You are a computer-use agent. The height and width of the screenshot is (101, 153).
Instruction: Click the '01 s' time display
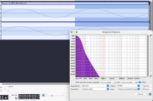[x=3, y=97]
